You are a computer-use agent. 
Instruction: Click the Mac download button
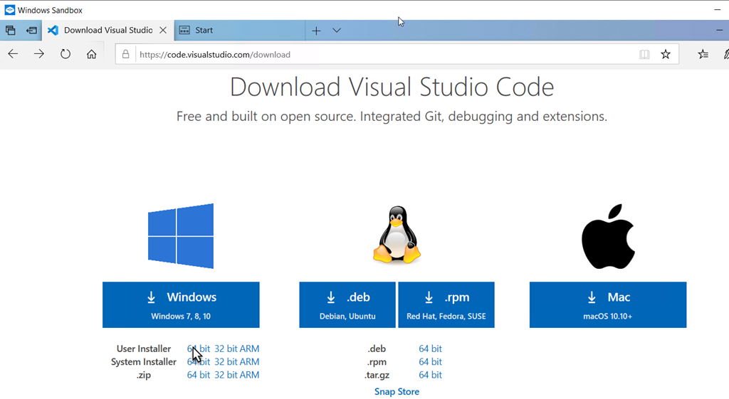[x=608, y=304]
